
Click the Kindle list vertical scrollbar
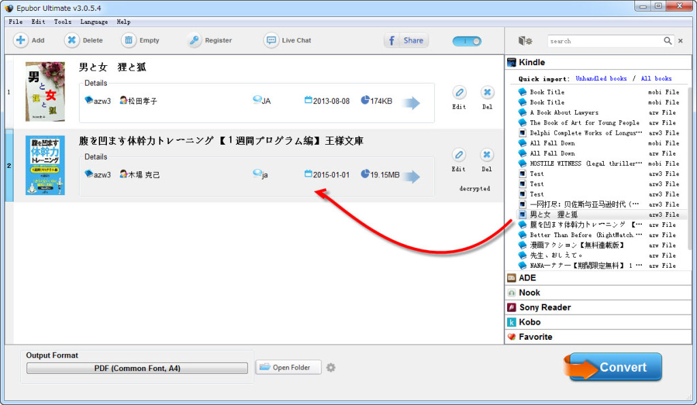690,169
